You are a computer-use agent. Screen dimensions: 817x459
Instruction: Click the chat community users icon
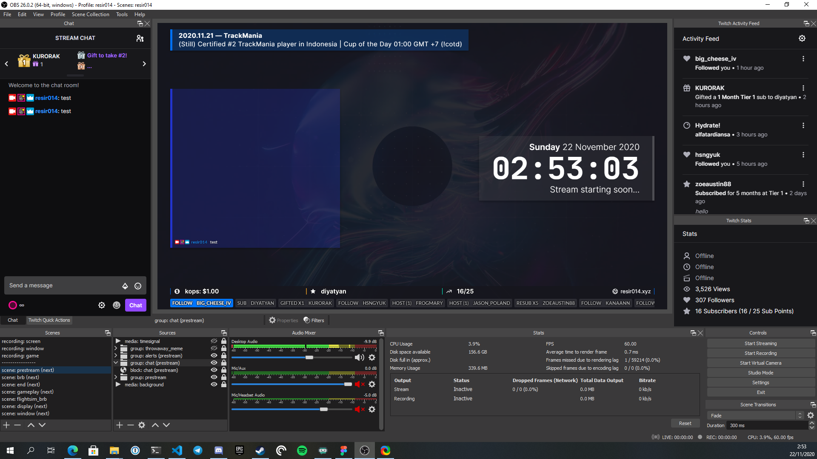click(140, 38)
